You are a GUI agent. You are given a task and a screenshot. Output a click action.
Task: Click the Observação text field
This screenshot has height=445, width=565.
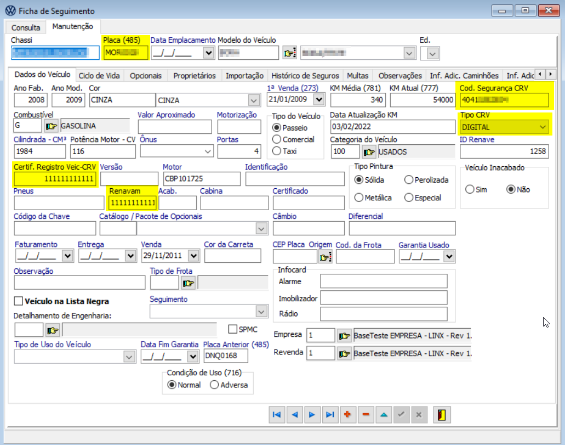coord(79,283)
